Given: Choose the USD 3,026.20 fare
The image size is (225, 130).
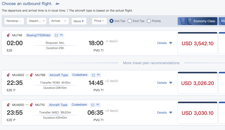Looking at the screenshot, I should (197, 83).
